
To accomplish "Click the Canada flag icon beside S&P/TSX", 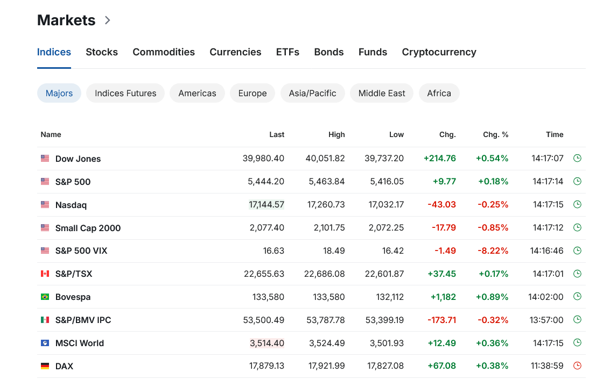I will (45, 274).
